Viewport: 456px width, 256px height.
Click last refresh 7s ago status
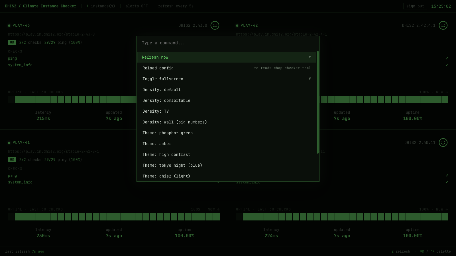pos(25,251)
